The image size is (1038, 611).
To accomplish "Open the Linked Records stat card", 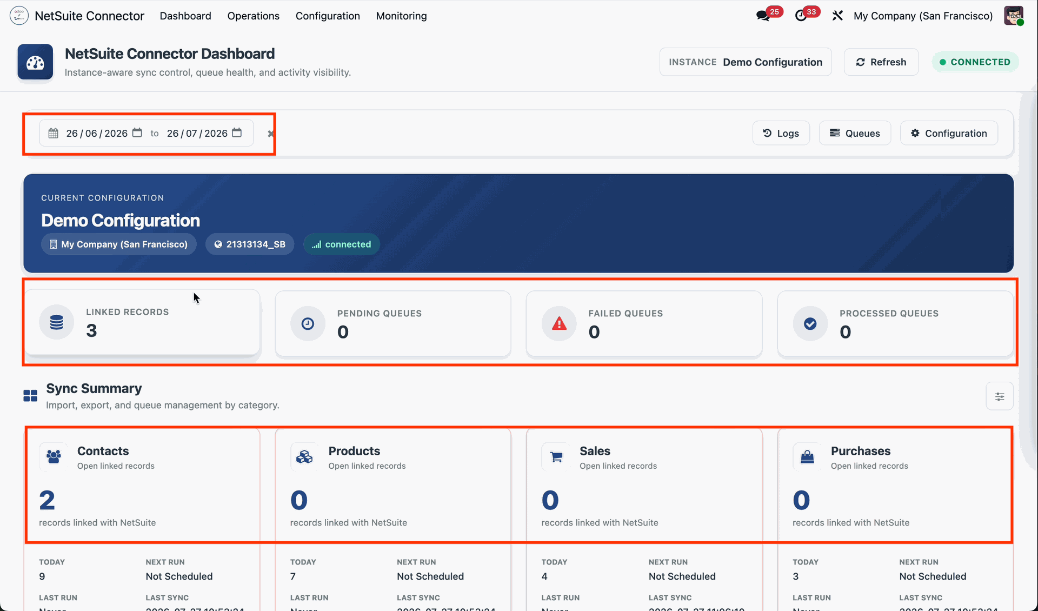I will 143,322.
